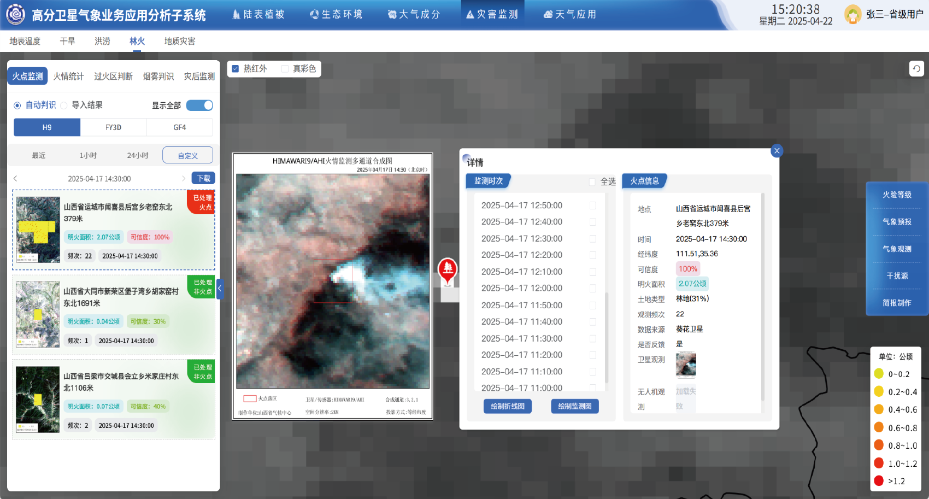Click the red >1.2 legend swatch

[879, 481]
